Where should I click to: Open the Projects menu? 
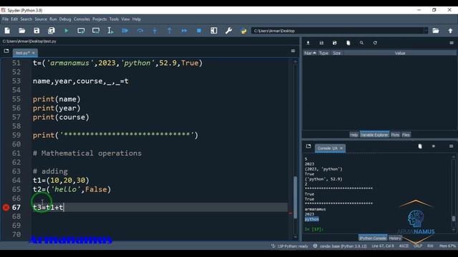pos(99,19)
